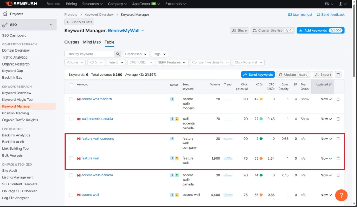Image resolution: width=357 pixels, height=207 pixels.
Task: Open the CPC (USD) filter dropdown
Action: click(x=140, y=62)
